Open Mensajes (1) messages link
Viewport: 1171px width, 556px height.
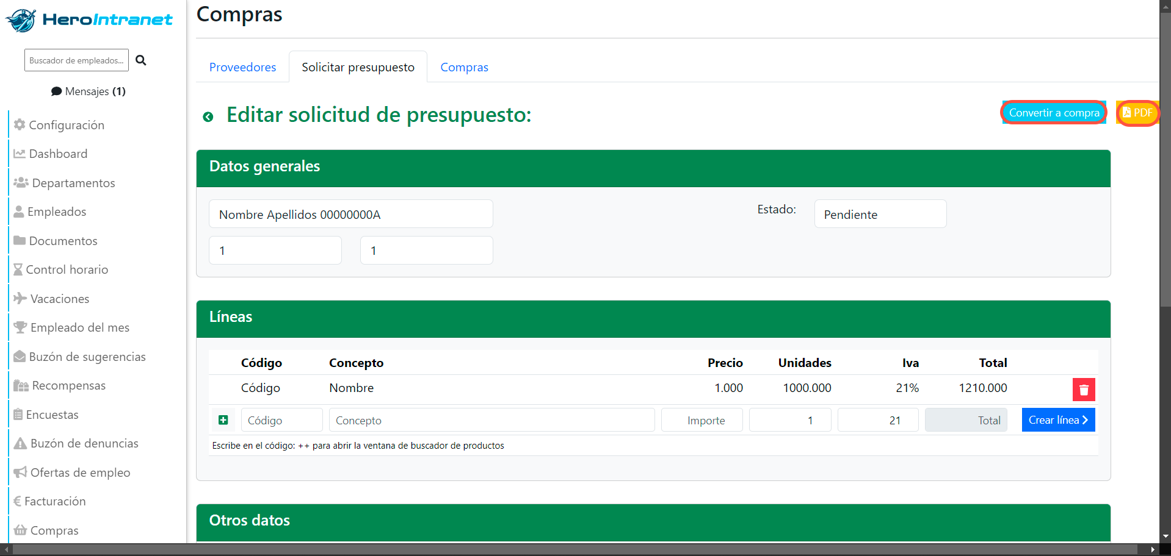(x=89, y=91)
